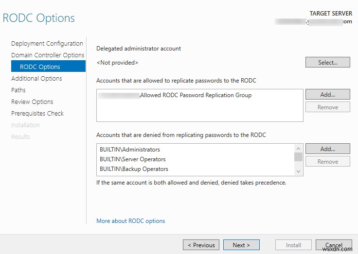
Task: Open More about RODC options link
Action: tap(130, 220)
